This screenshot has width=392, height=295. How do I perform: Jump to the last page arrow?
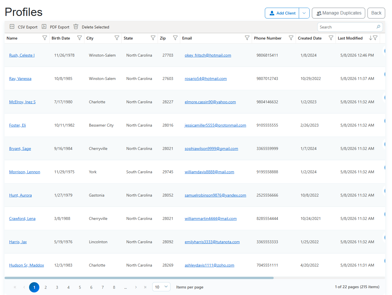145,287
